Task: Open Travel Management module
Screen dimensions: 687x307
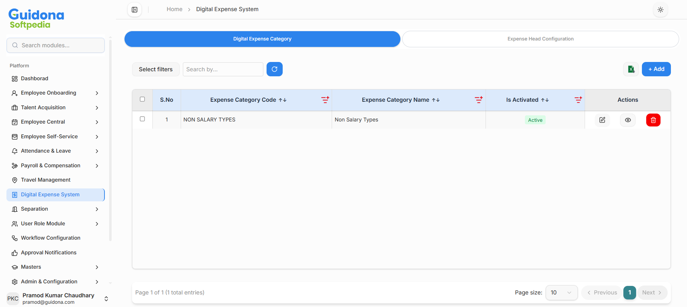Action: click(55, 180)
